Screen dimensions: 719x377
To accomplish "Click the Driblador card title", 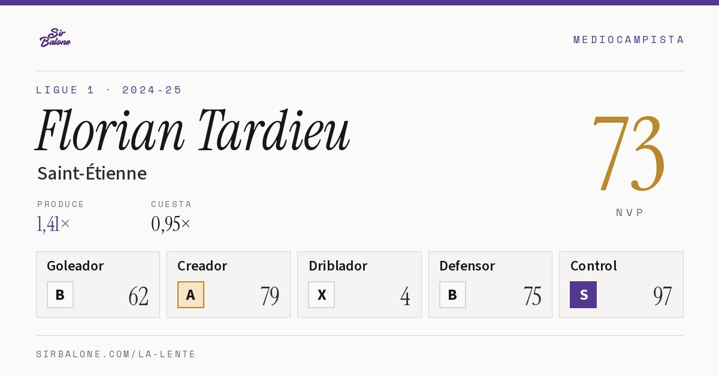I will tap(338, 266).
